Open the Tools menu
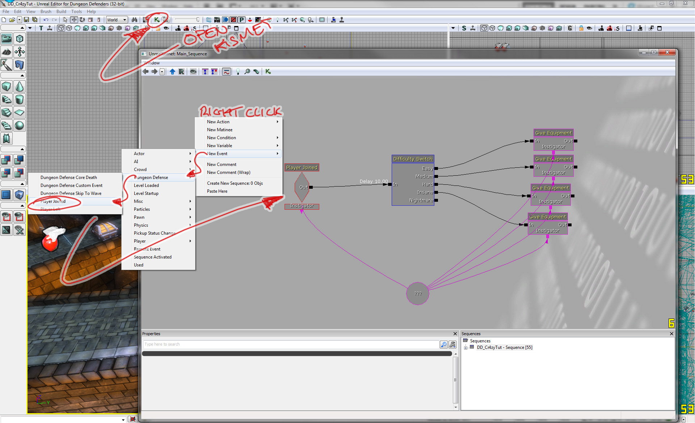The width and height of the screenshot is (695, 423). click(x=76, y=12)
